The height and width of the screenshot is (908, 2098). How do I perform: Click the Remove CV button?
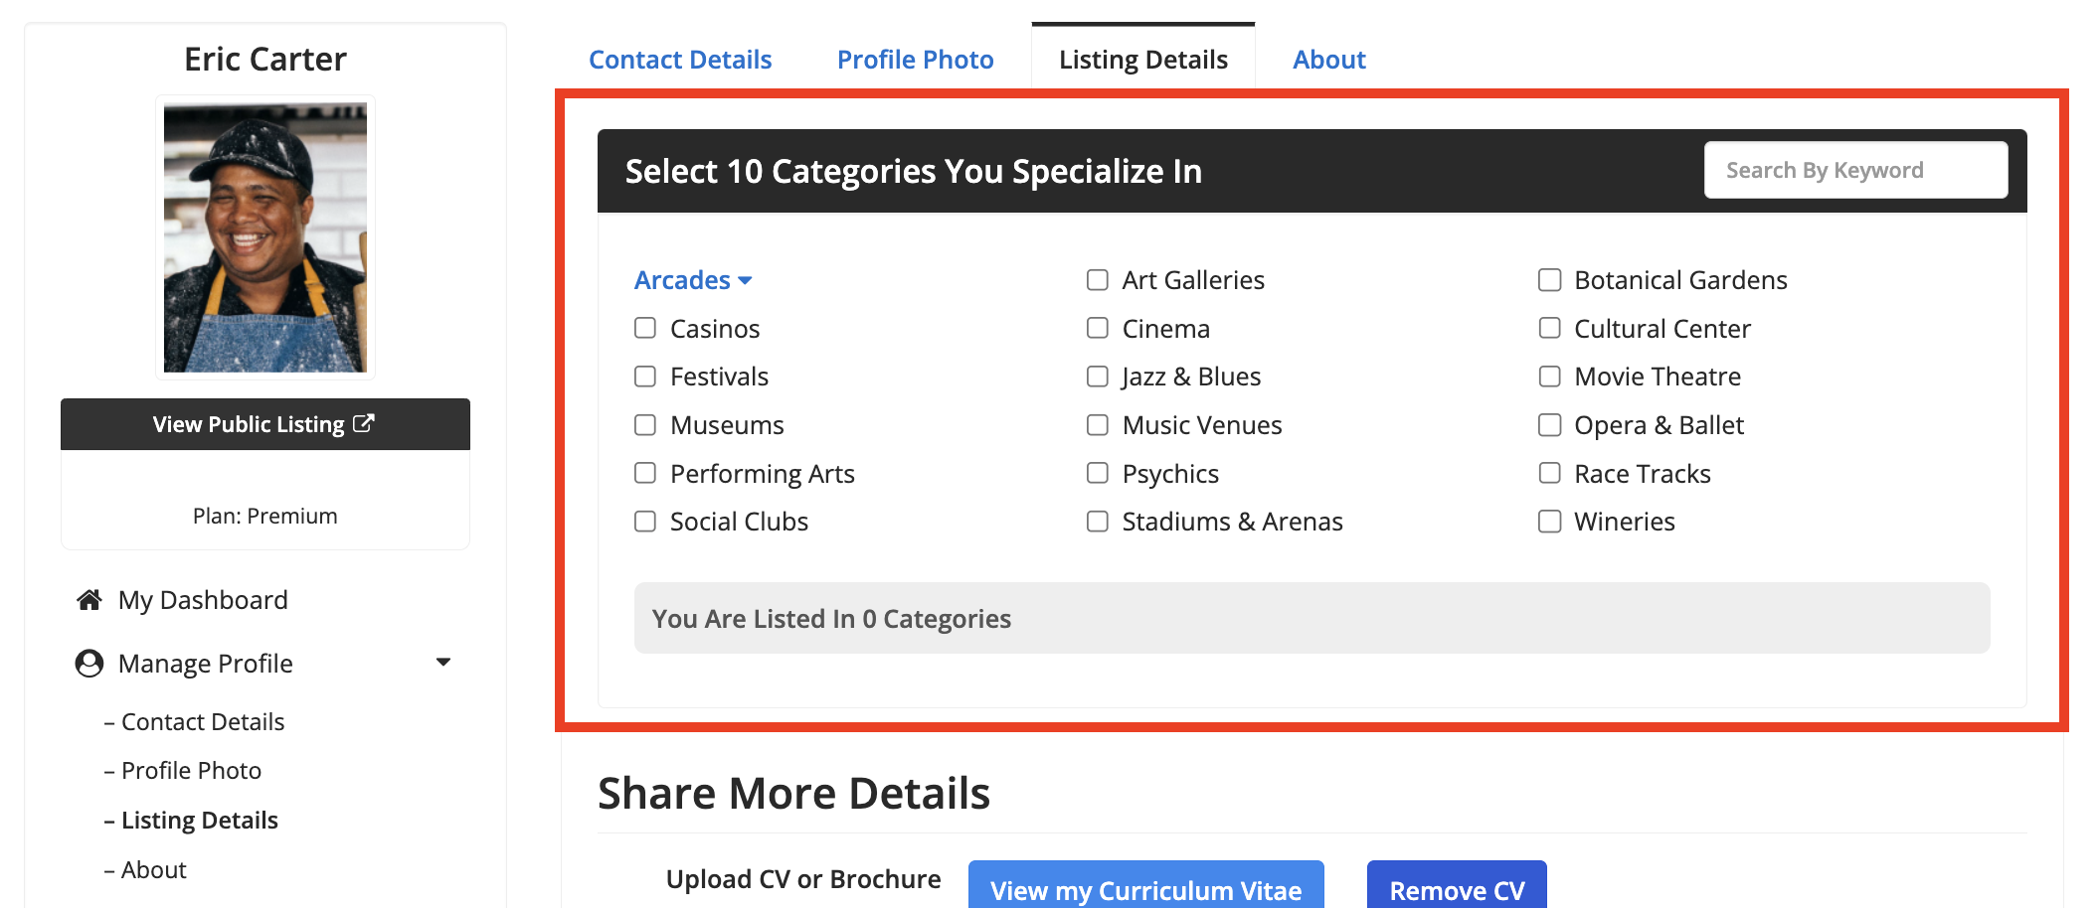click(1457, 887)
